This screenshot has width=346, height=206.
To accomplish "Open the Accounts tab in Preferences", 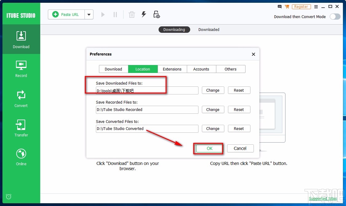I will click(201, 69).
